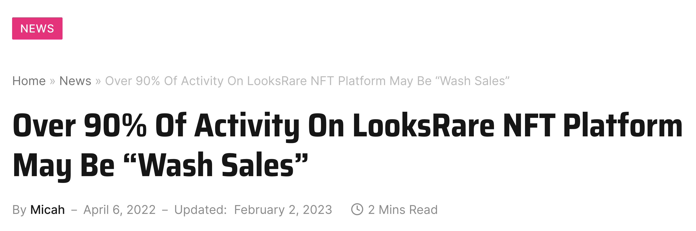
Task: Click the "Updated:" label
Action: (200, 210)
